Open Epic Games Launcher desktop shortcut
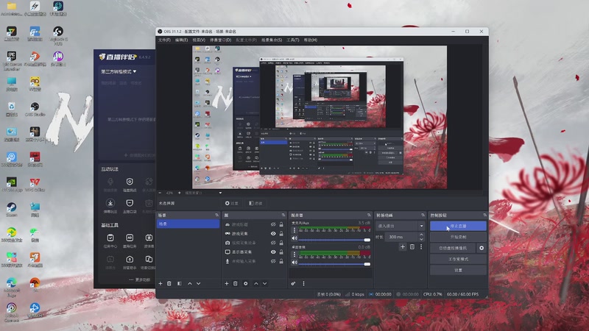589x331 pixels. 11,60
